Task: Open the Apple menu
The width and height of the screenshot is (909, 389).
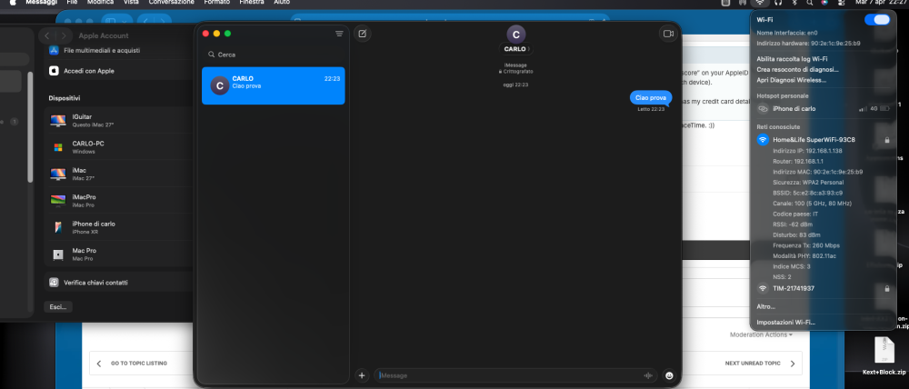Action: [x=12, y=3]
